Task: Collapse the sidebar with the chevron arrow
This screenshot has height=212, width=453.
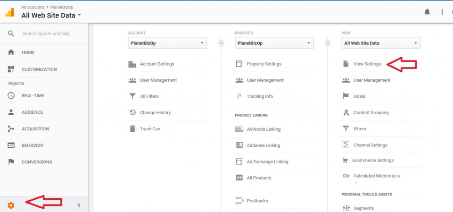Action: [x=79, y=205]
